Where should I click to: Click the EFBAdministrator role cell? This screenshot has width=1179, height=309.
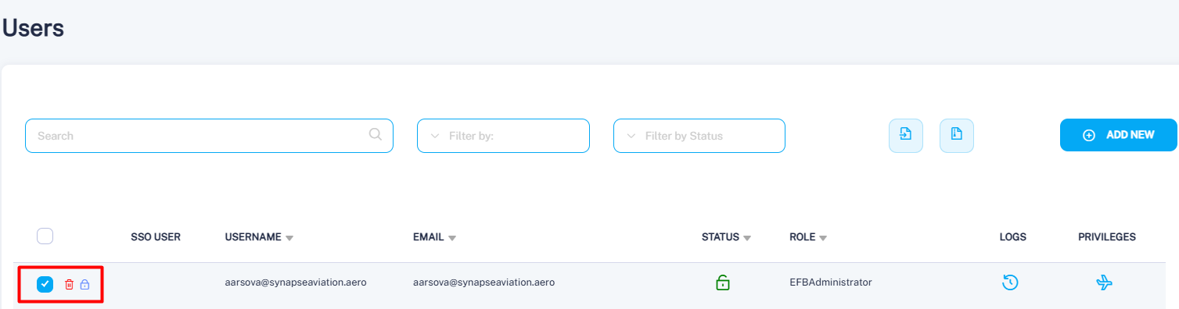tap(831, 282)
